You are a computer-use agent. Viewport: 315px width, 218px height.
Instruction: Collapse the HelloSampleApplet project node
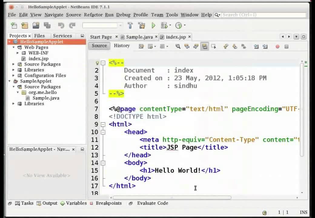(10, 42)
